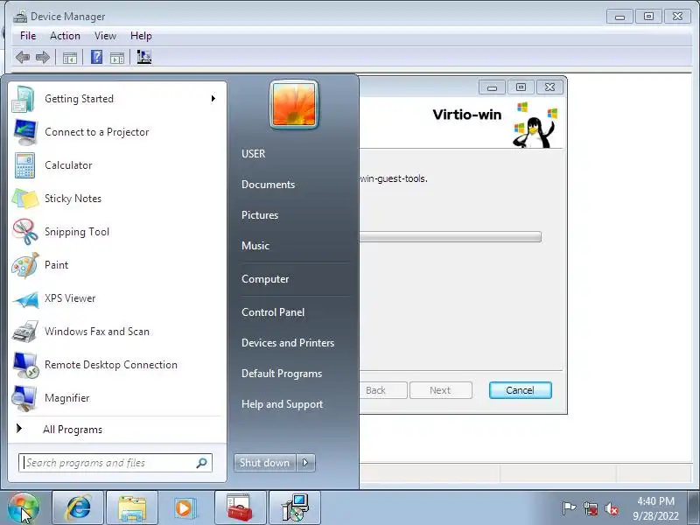Click Cancel in the Virtio-win installer
This screenshot has width=700, height=525.
[520, 390]
